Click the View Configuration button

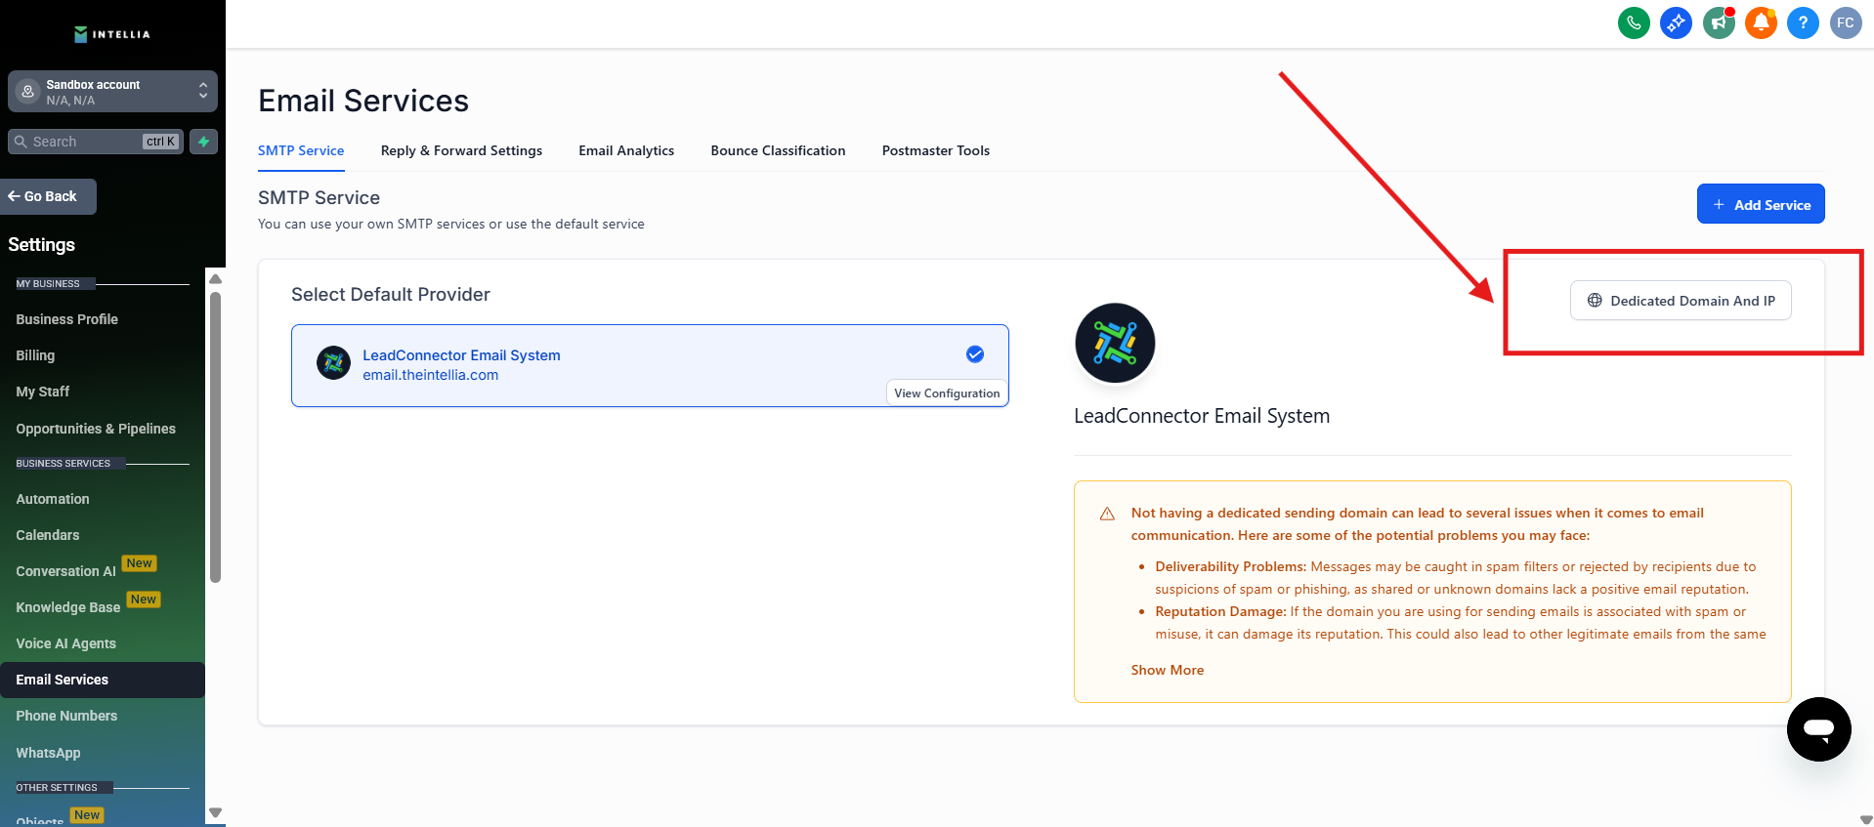pyautogui.click(x=946, y=393)
